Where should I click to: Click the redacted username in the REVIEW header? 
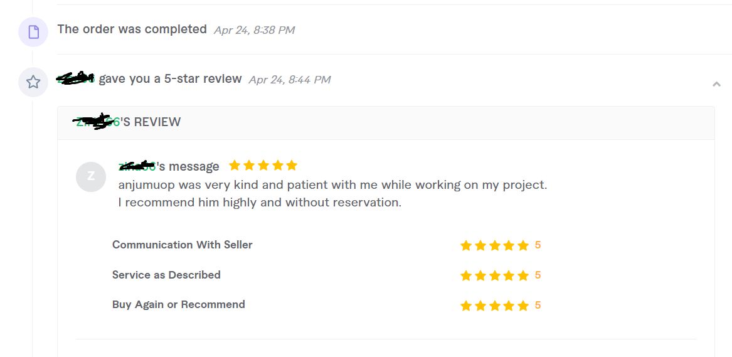[97, 121]
